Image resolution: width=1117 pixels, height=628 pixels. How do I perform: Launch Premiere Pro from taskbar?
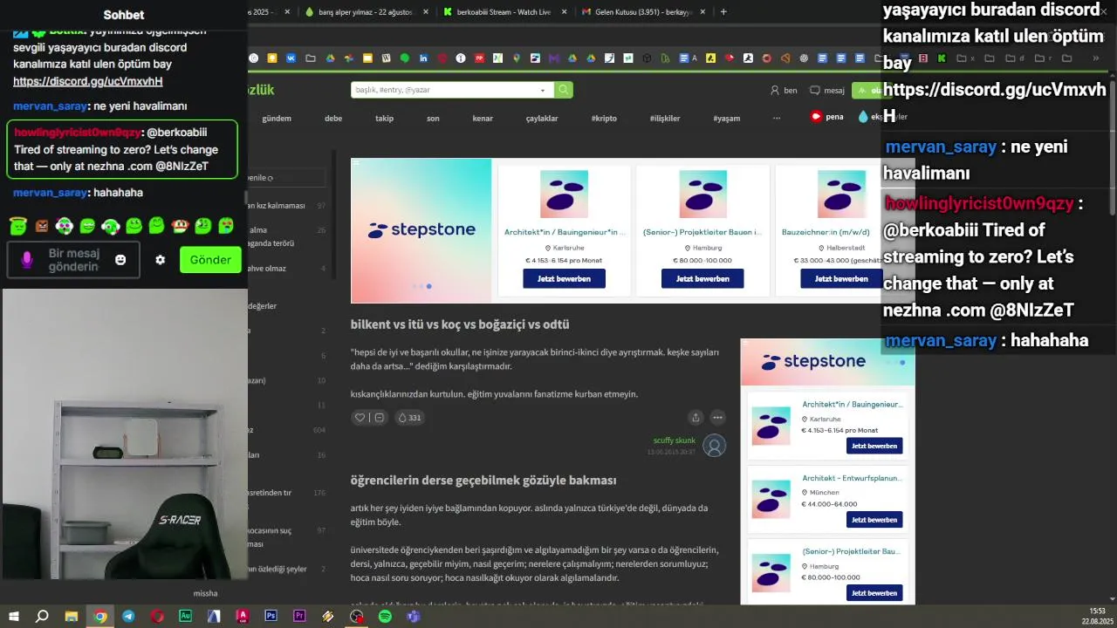(x=299, y=616)
